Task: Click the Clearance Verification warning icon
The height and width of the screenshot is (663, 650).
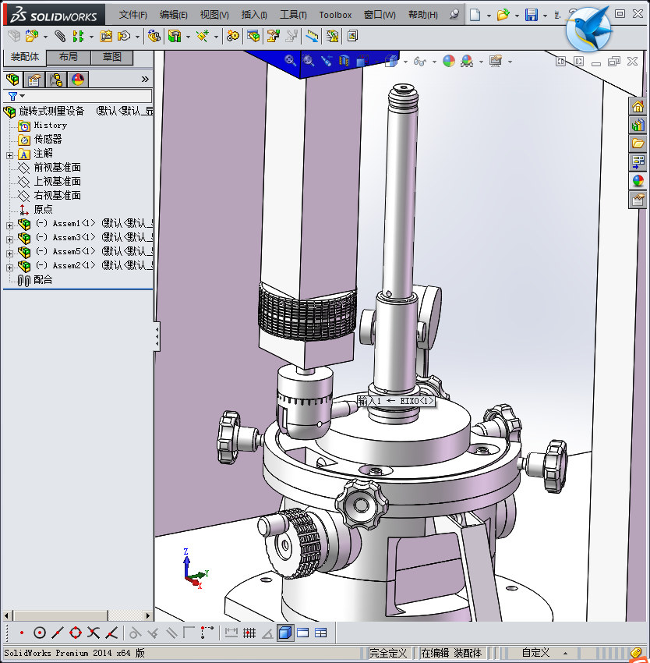Action: tap(332, 36)
